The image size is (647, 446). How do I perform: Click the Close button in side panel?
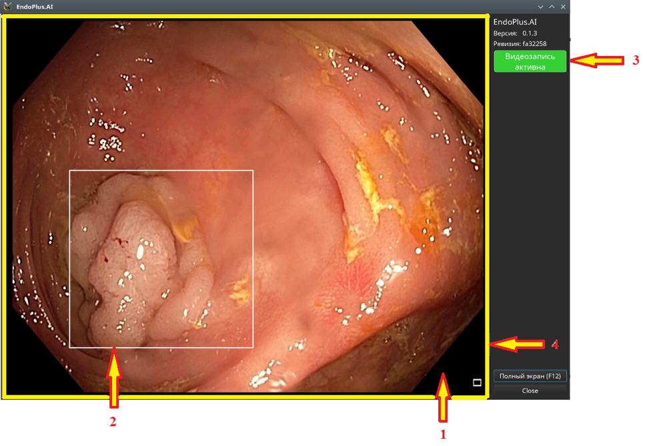[530, 390]
